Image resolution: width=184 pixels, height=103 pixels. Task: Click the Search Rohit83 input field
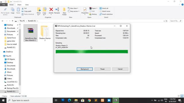tap(176, 21)
